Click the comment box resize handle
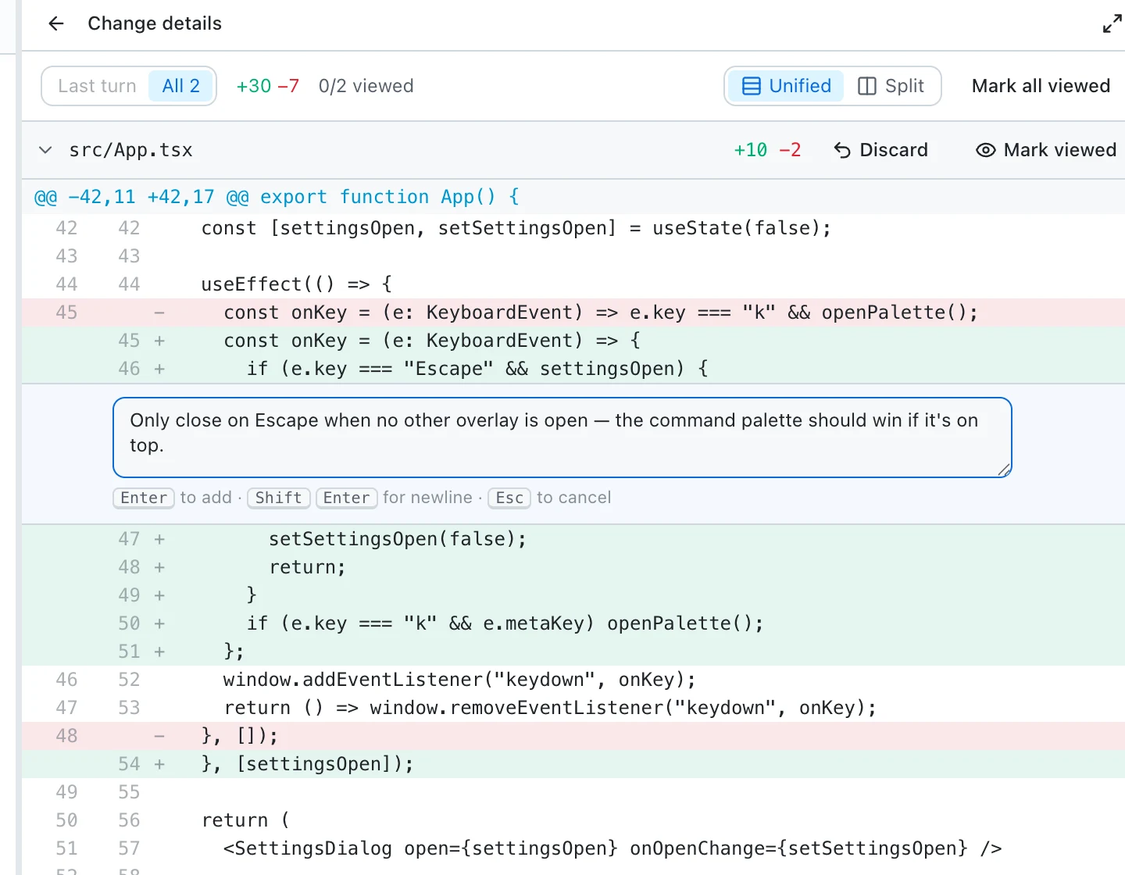1125x875 pixels. [1004, 470]
